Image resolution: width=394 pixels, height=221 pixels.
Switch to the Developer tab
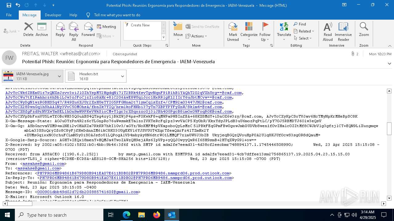point(53,15)
